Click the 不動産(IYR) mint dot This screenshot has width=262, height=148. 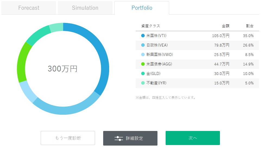pyautogui.click(x=143, y=83)
